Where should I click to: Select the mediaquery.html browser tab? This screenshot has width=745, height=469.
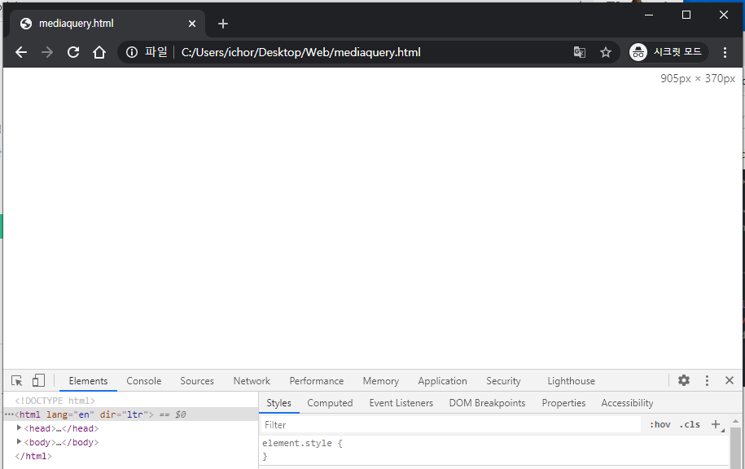107,24
